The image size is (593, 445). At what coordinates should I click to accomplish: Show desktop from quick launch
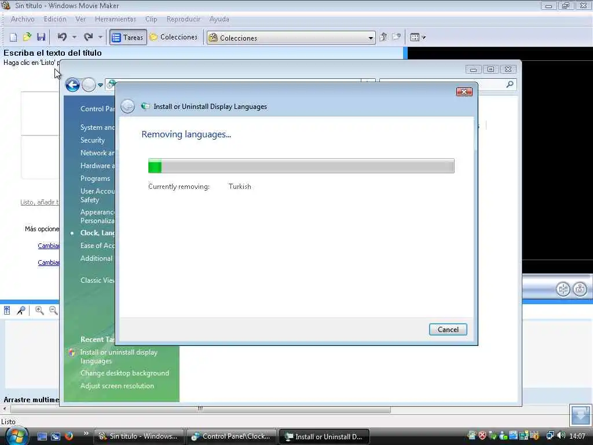click(42, 436)
